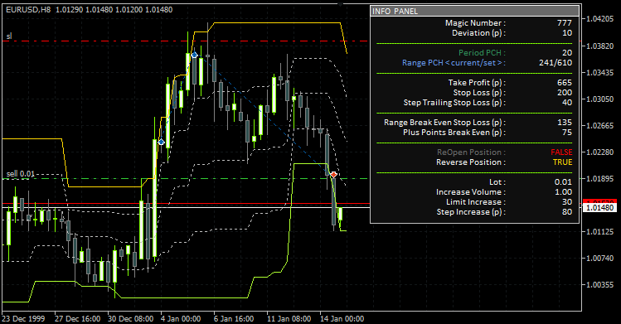The image size is (621, 324).
Task: Click the blue buy arrow near 4 Jan
Action: [161, 142]
